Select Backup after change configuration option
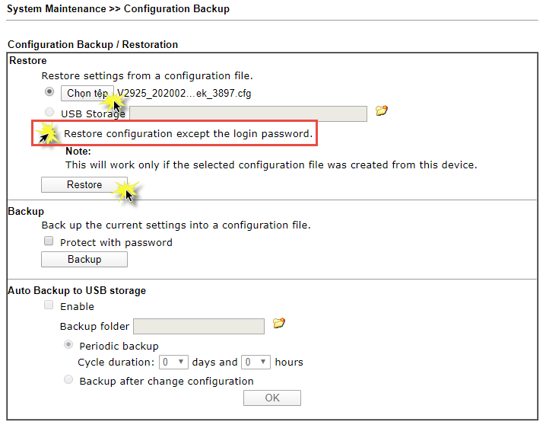 (68, 379)
